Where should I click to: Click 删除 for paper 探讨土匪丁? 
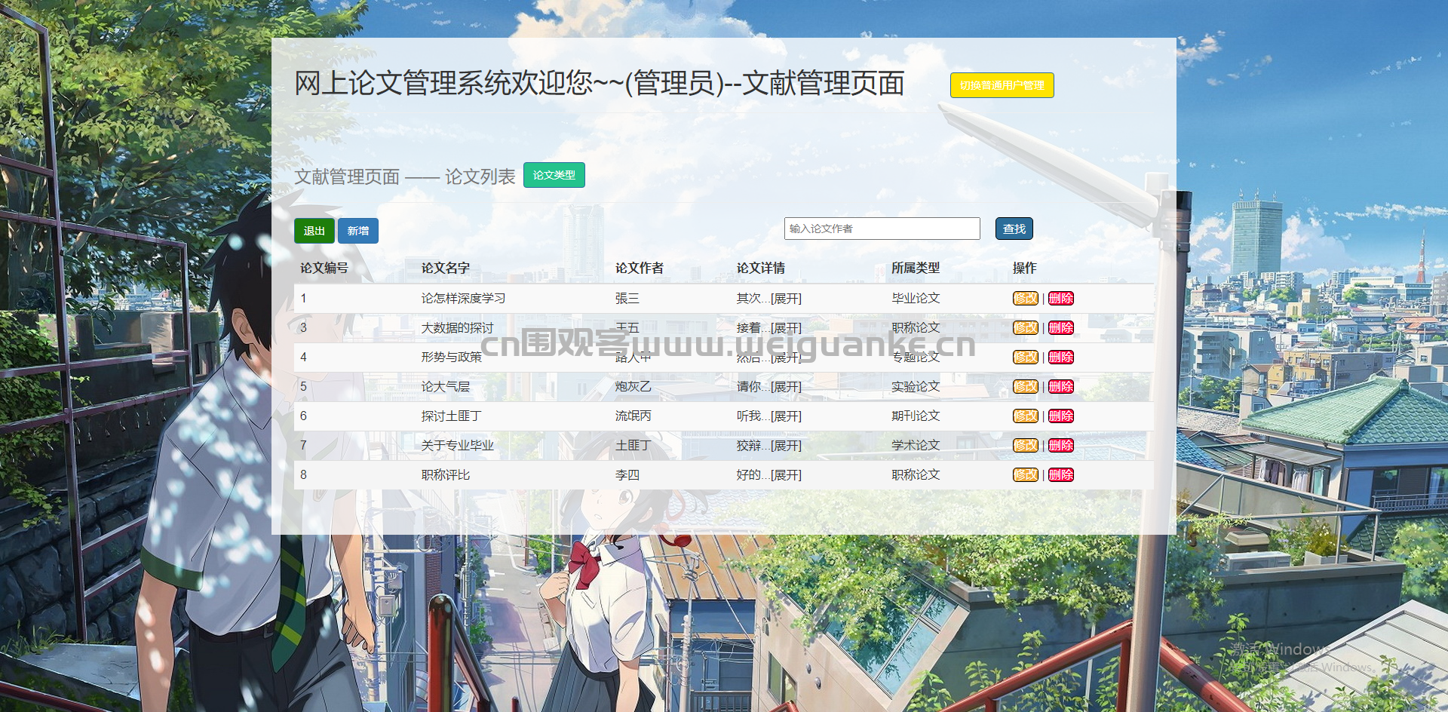tap(1061, 416)
